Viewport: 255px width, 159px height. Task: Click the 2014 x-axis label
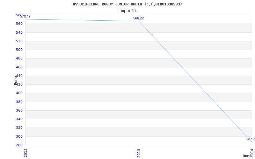tap(252, 153)
